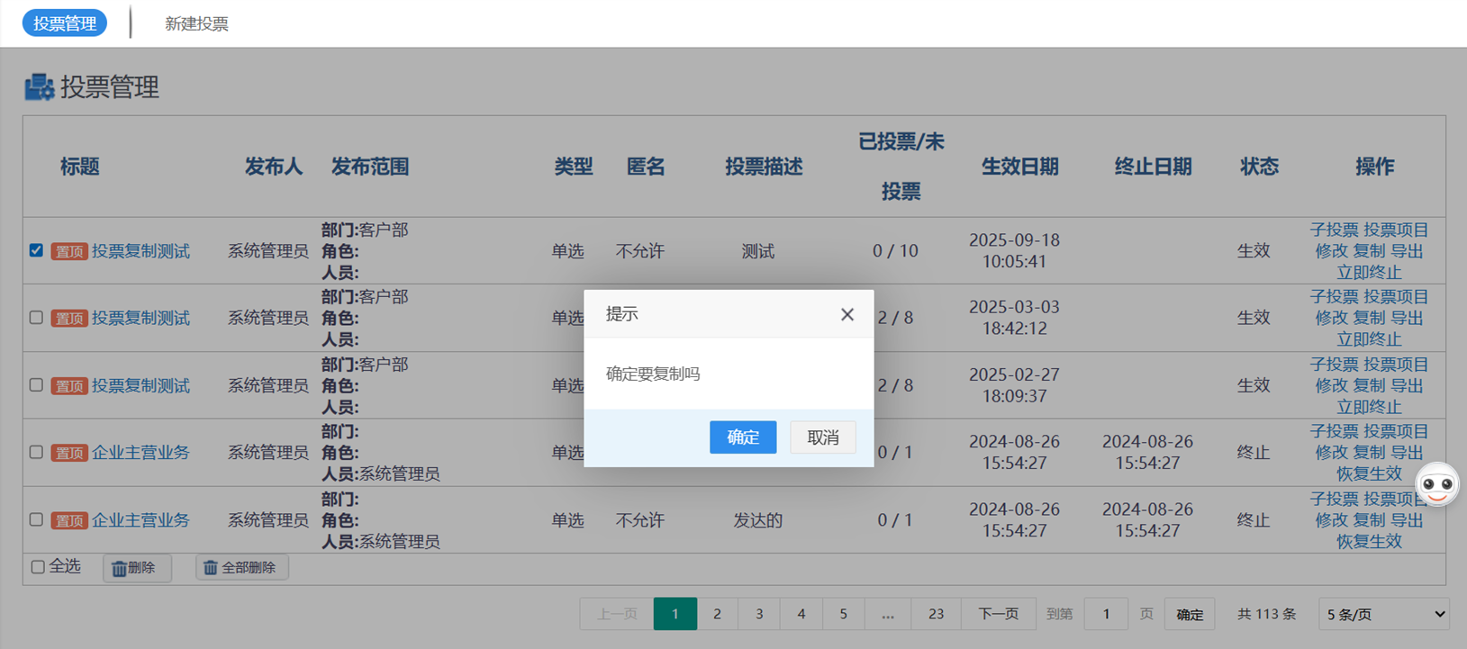Screen dimensions: 1467x649
Task: Select the 投票管理 tab
Action: tap(65, 23)
